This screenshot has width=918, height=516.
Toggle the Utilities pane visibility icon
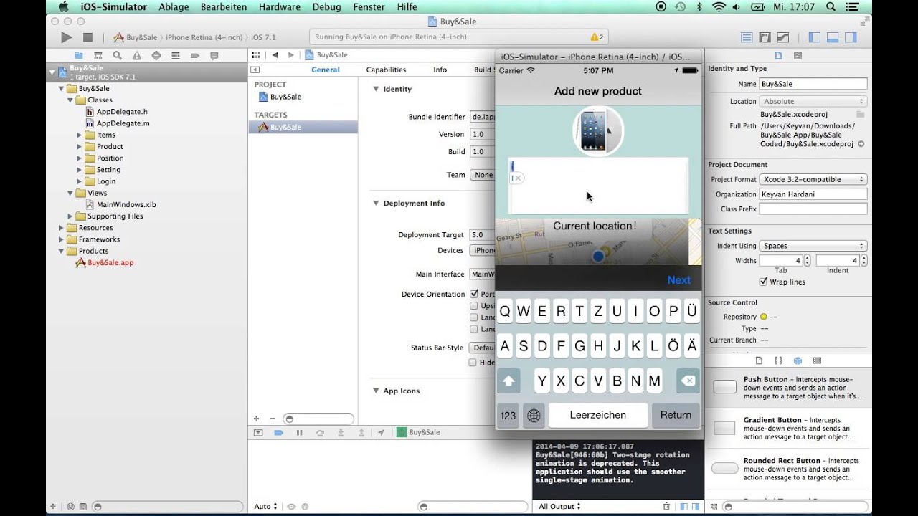click(x=851, y=37)
